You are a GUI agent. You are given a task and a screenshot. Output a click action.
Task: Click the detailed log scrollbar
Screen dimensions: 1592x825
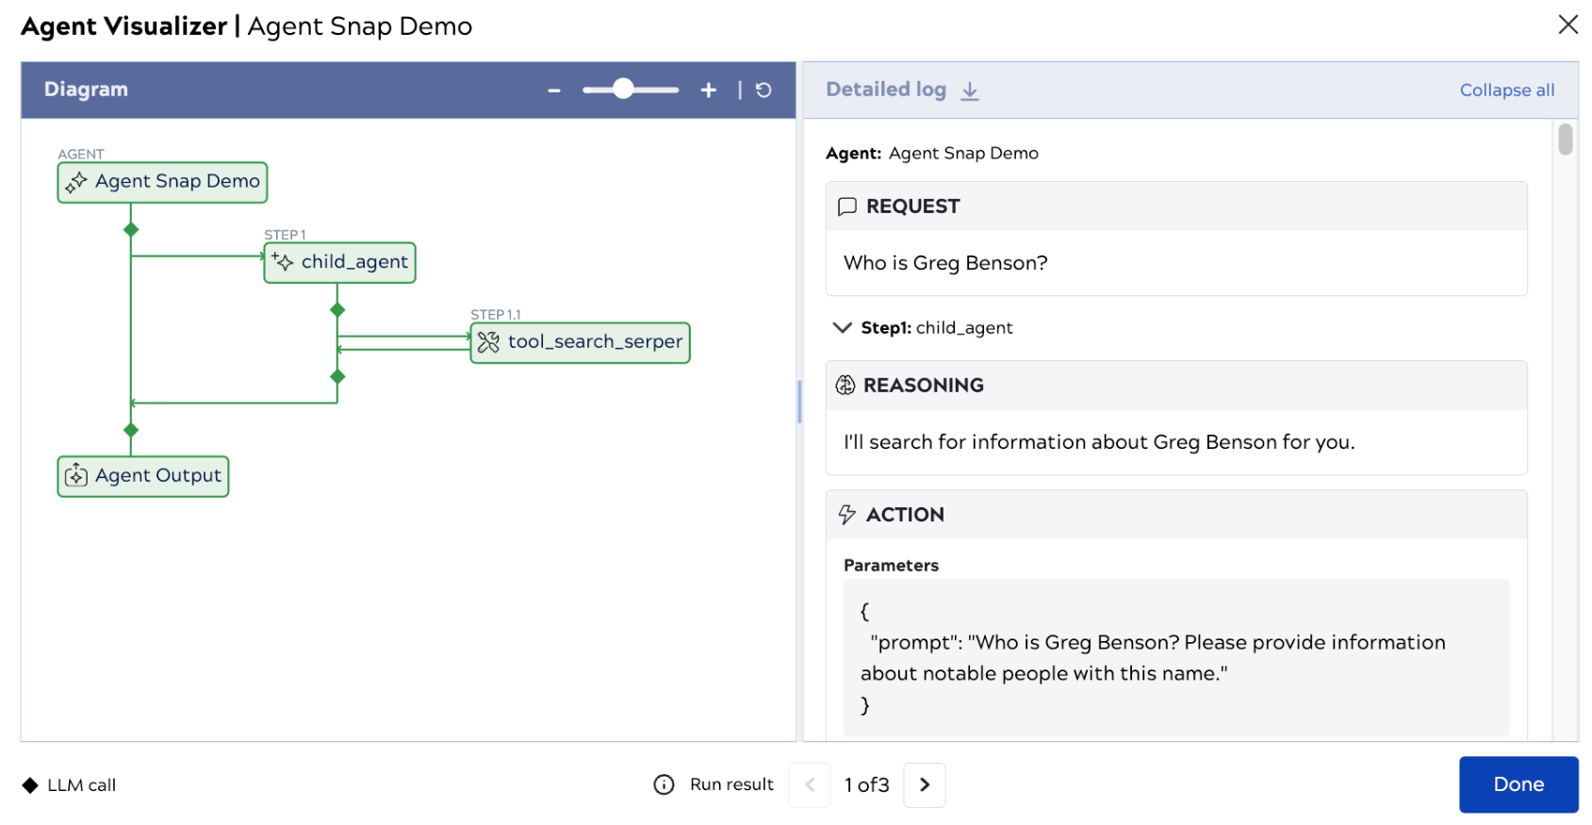(1565, 140)
